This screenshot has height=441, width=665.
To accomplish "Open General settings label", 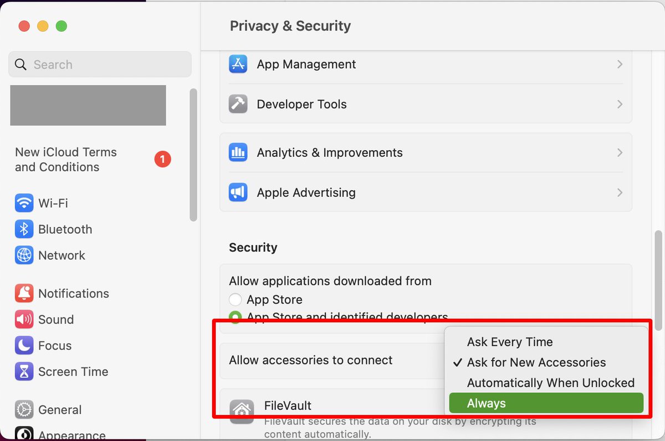I will pos(60,409).
